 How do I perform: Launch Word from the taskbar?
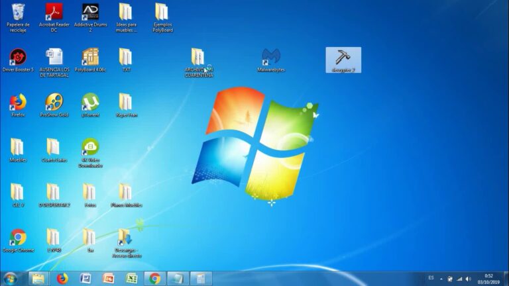(85, 279)
